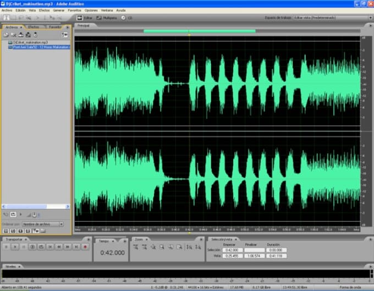This screenshot has width=374, height=291.
Task: Click the empty Selección Finalizar field
Action: click(x=255, y=250)
